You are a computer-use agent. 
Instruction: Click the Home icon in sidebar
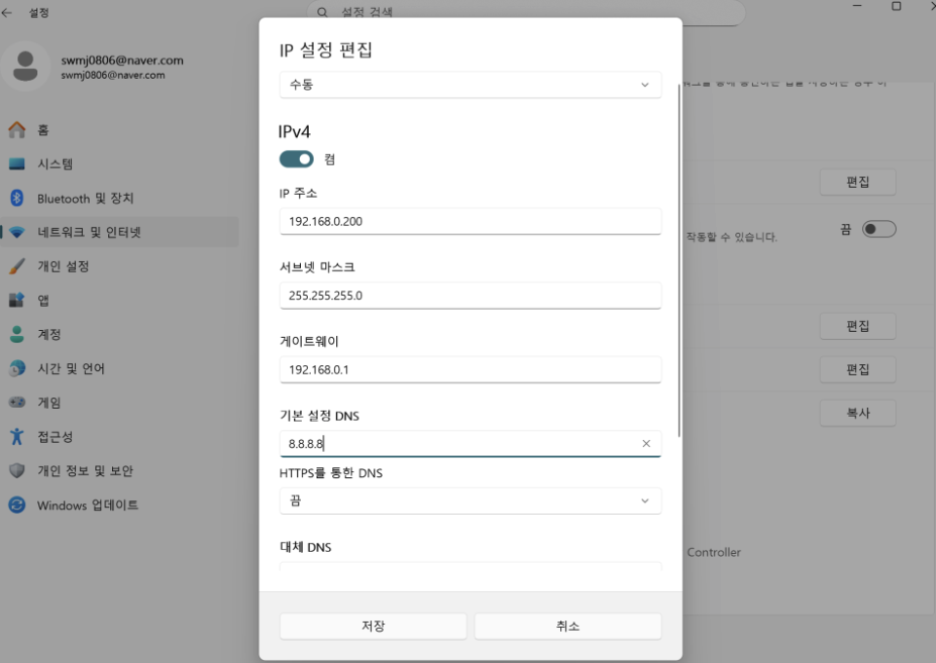(17, 130)
